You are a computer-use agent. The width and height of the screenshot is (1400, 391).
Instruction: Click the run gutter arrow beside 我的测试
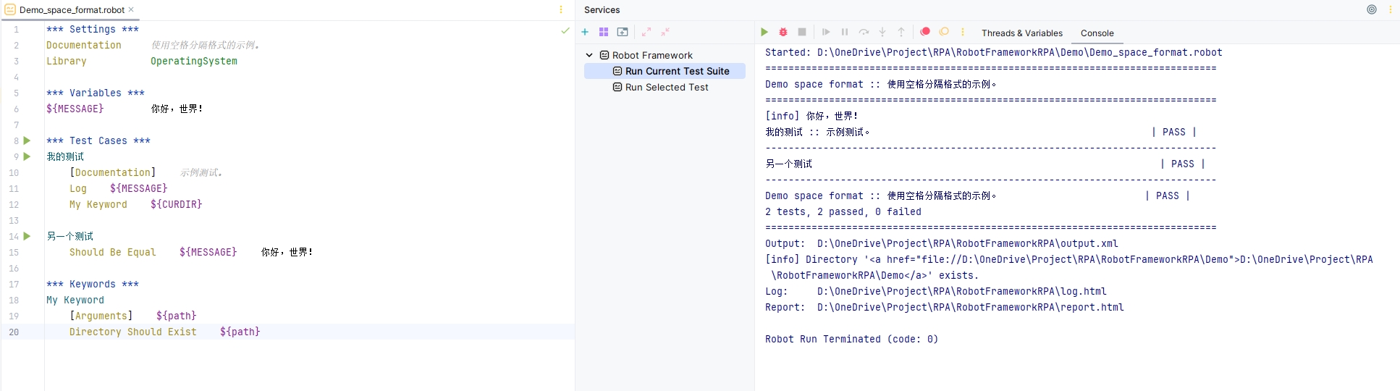coord(27,156)
